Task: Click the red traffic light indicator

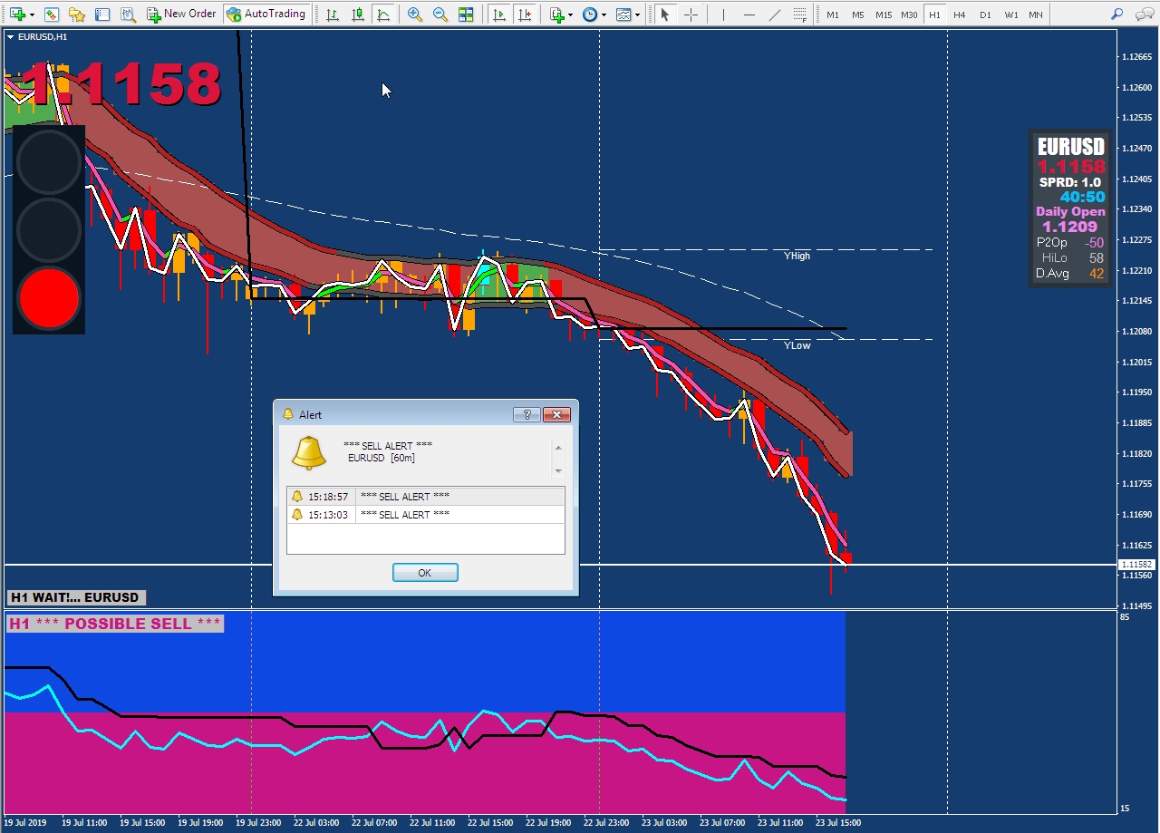Action: click(49, 297)
